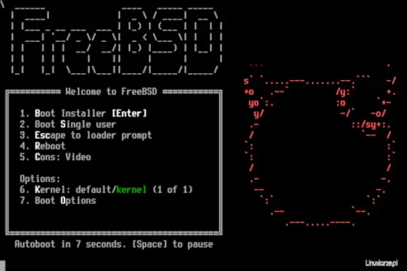Select Boot Installer menu entry
Viewport: 407px width, 271px height.
83,113
